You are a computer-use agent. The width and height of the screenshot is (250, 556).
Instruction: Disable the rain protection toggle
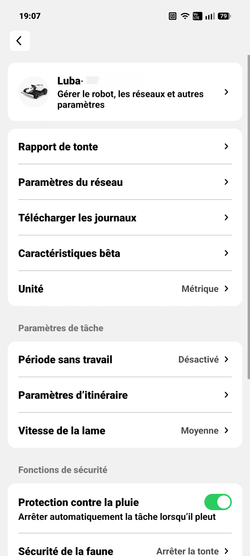[218, 502]
